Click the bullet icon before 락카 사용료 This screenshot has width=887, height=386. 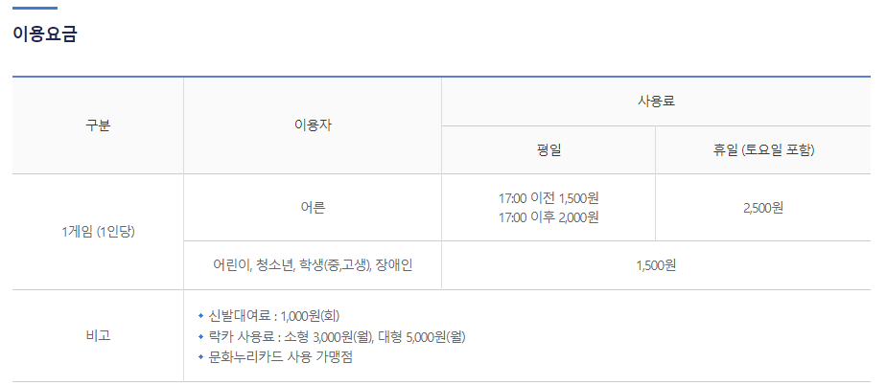[x=200, y=336]
